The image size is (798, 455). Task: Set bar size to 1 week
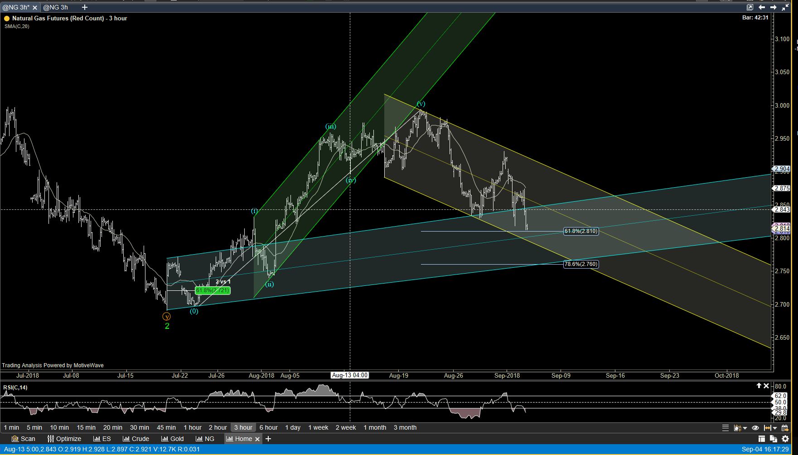pos(319,427)
